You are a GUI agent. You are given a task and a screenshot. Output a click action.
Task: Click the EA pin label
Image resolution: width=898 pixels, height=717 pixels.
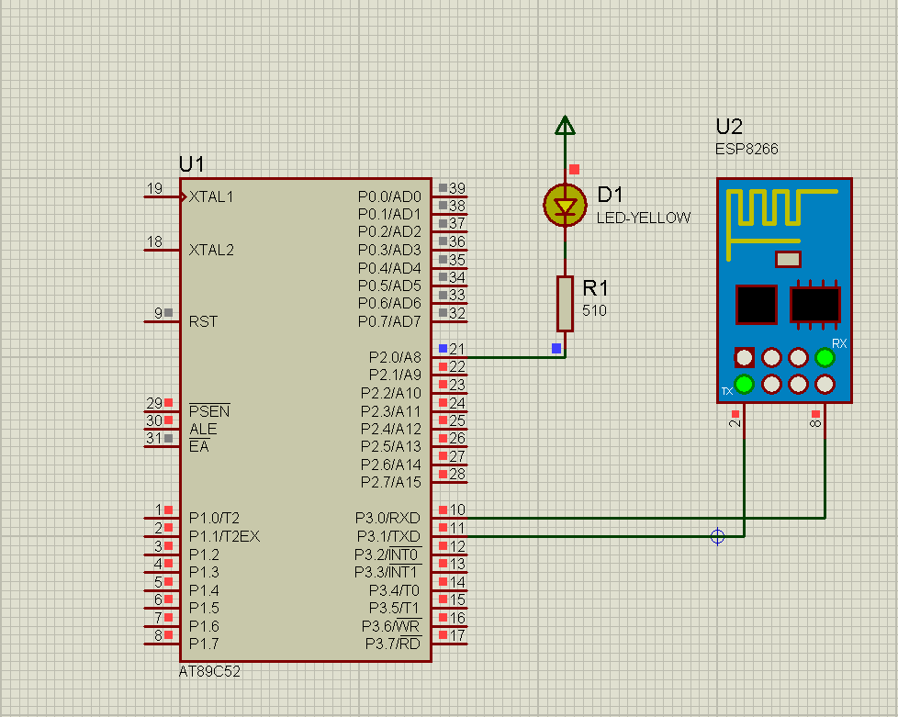click(199, 446)
